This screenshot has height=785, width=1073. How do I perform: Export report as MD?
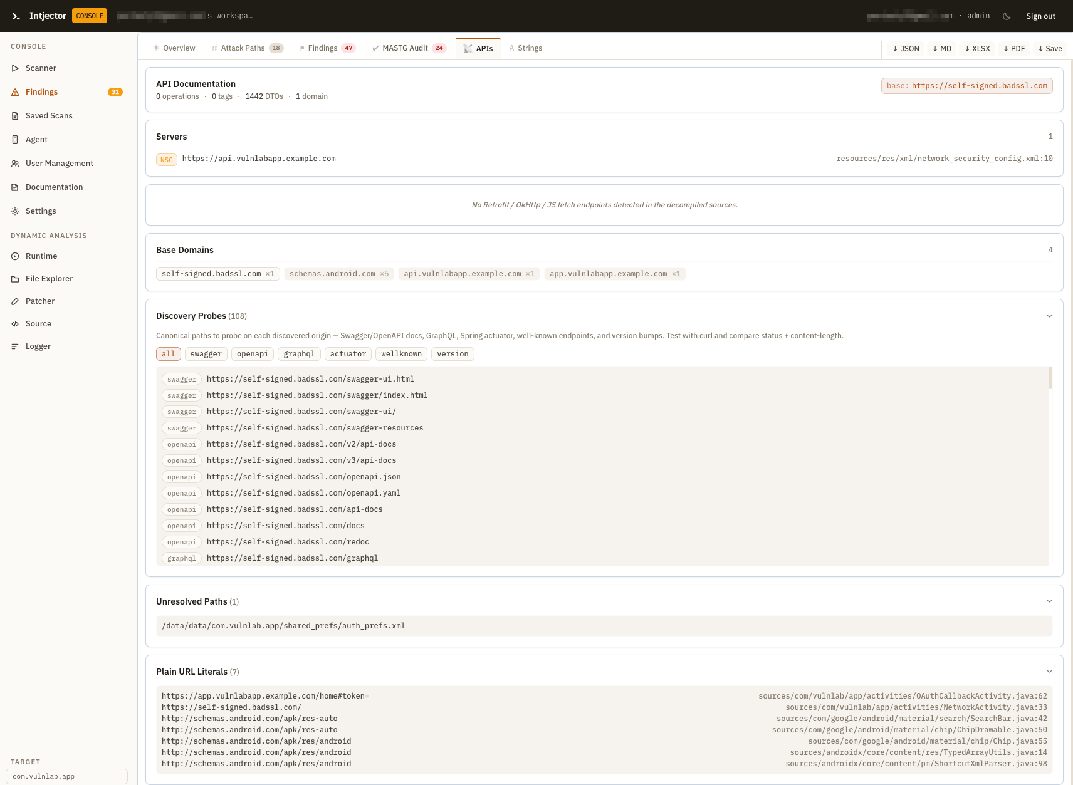coord(942,49)
